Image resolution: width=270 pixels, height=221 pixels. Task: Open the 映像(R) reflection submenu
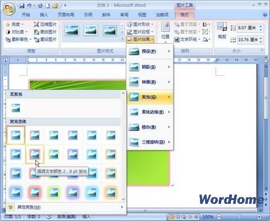(x=150, y=82)
